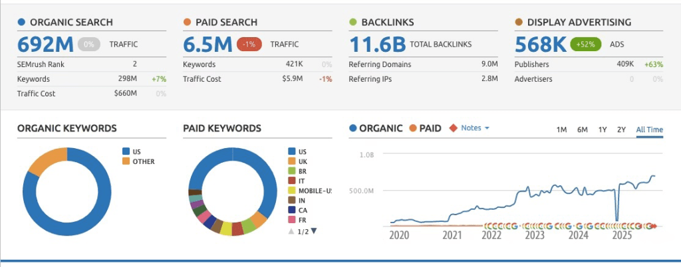Choose the 2Y time range
Image resolution: width=681 pixels, height=267 pixels.
tap(621, 130)
